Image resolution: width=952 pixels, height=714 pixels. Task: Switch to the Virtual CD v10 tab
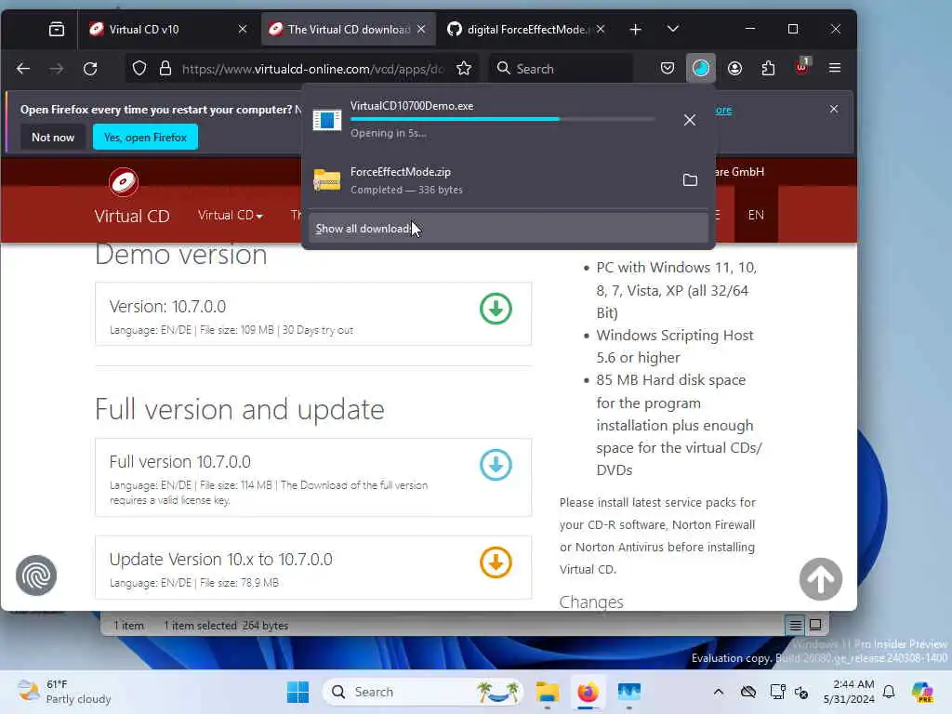[164, 29]
